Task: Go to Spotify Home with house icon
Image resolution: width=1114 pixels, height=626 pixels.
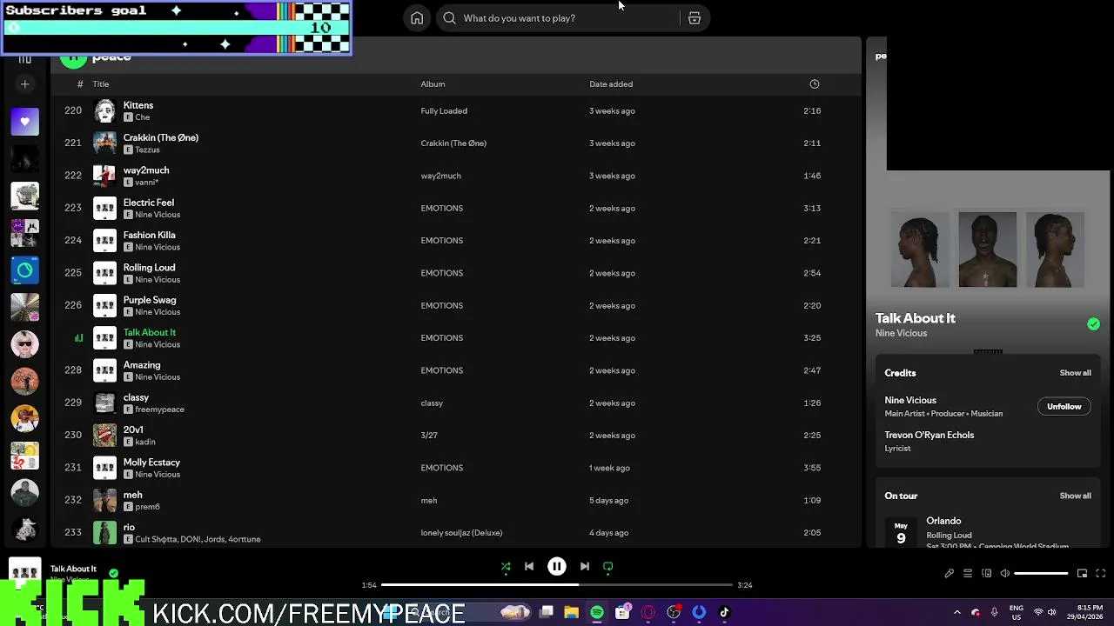Action: [x=417, y=18]
